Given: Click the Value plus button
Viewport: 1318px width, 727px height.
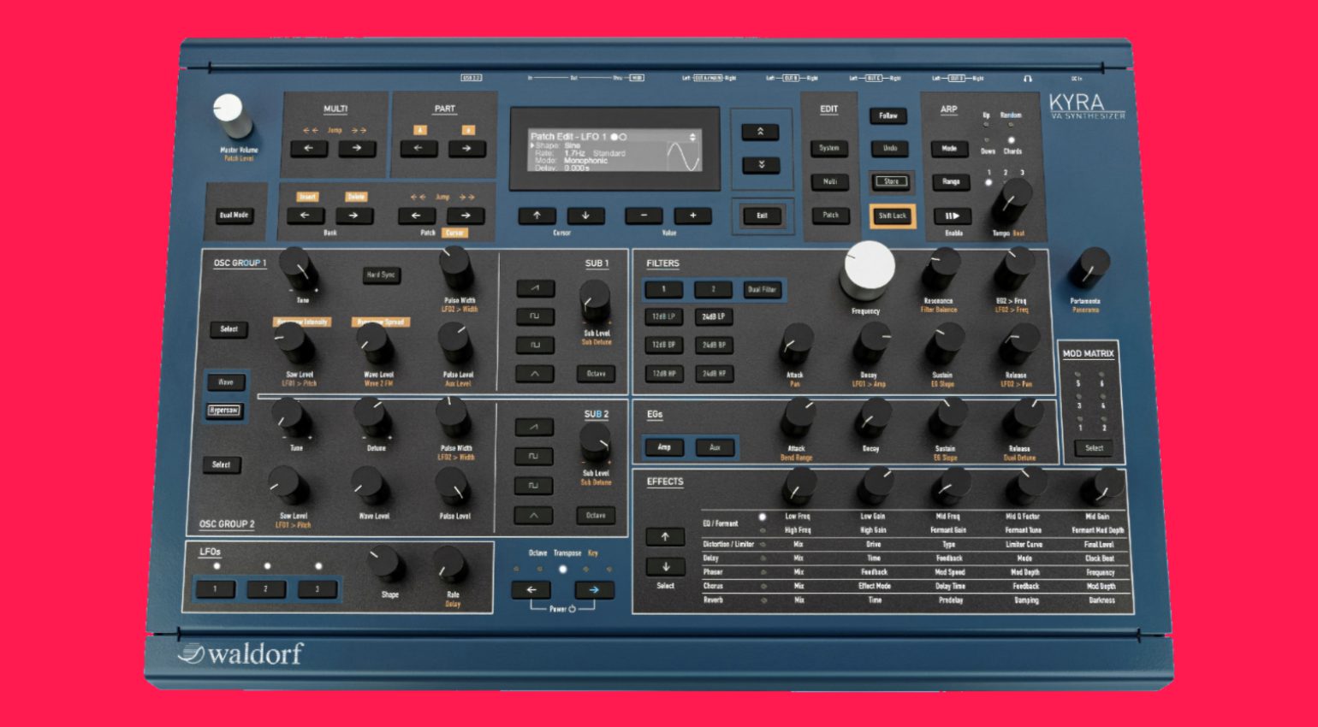Looking at the screenshot, I should point(692,216).
